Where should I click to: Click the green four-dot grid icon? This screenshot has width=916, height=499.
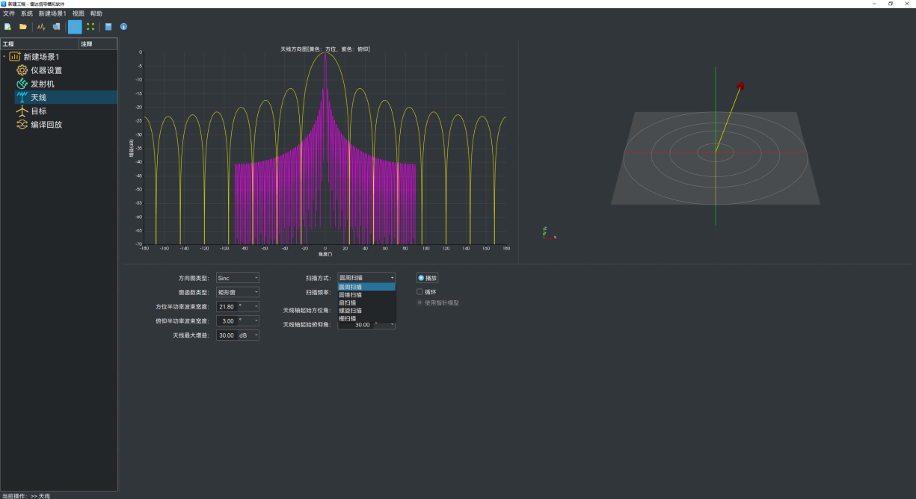[90, 27]
